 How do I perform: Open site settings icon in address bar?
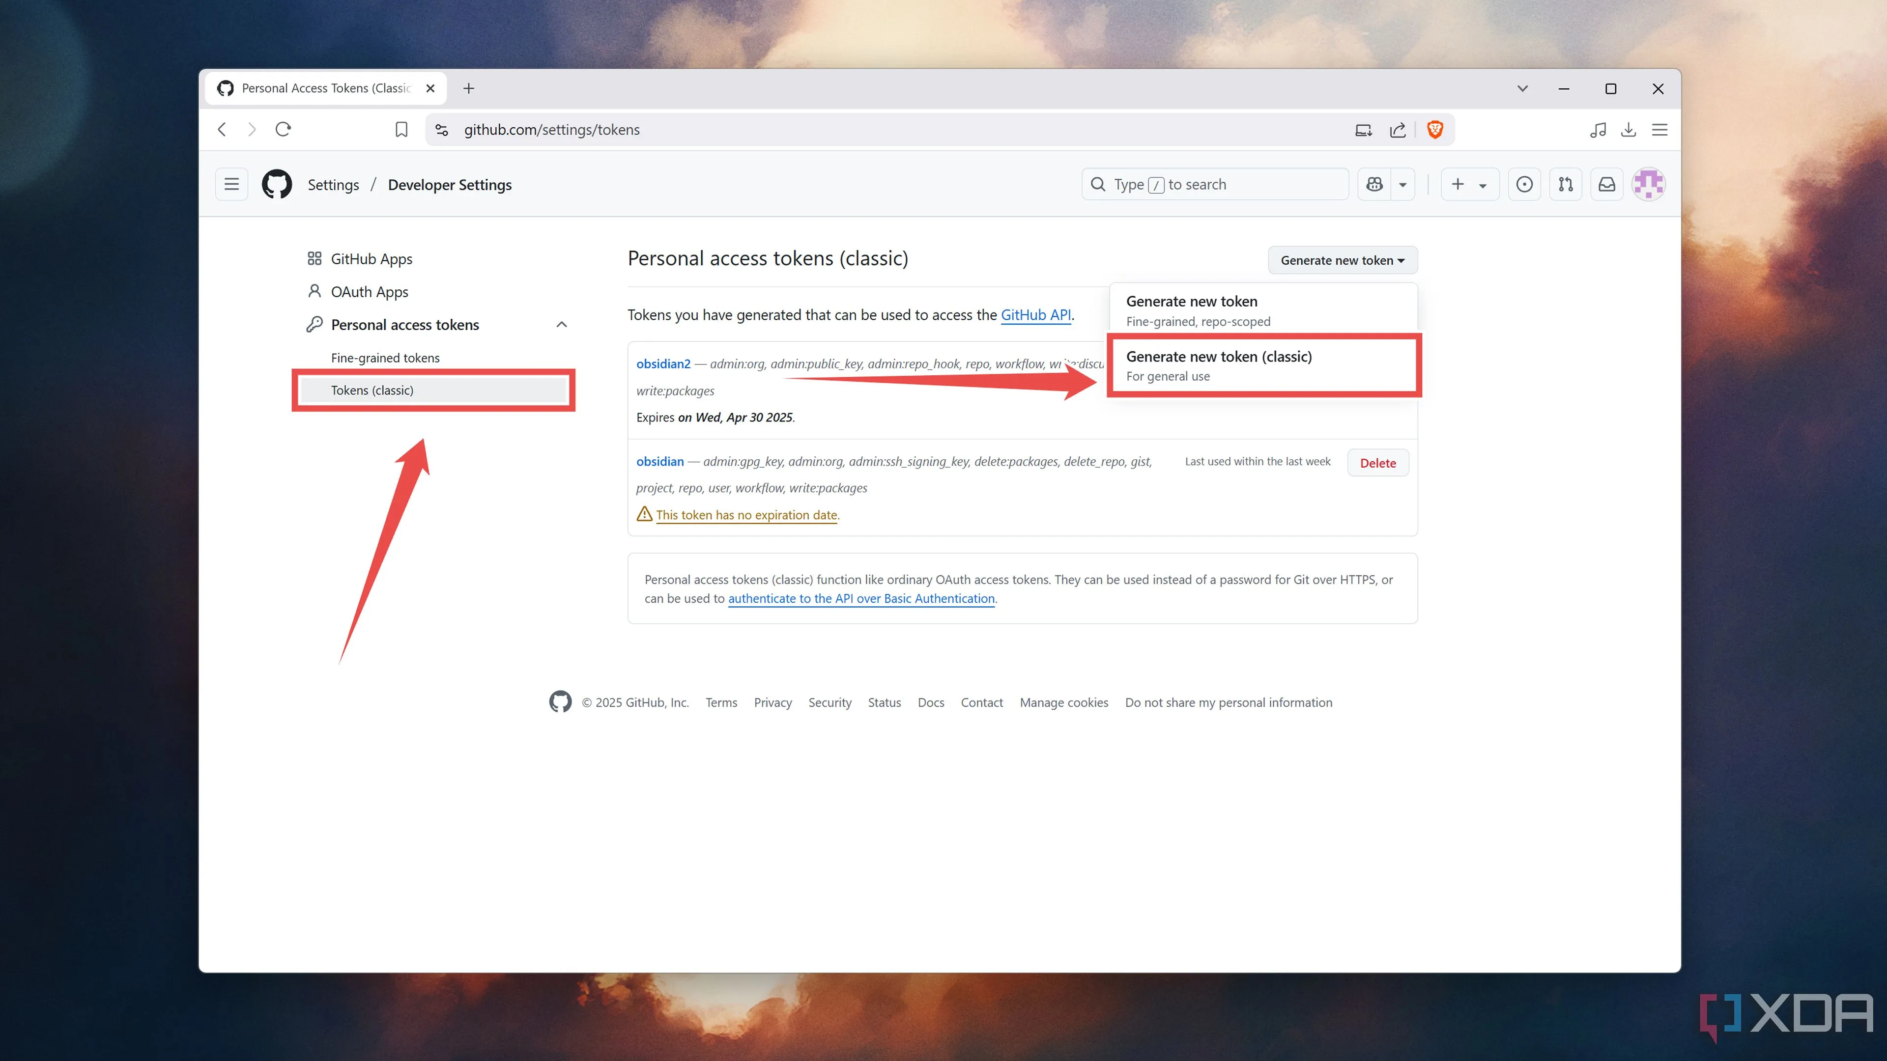coord(442,130)
